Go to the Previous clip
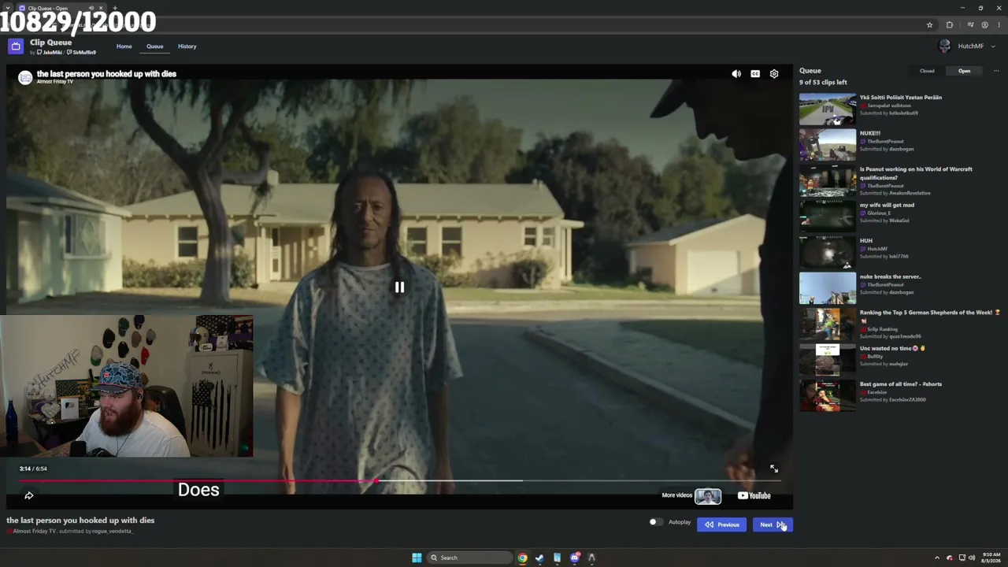Image resolution: width=1008 pixels, height=567 pixels. click(721, 524)
